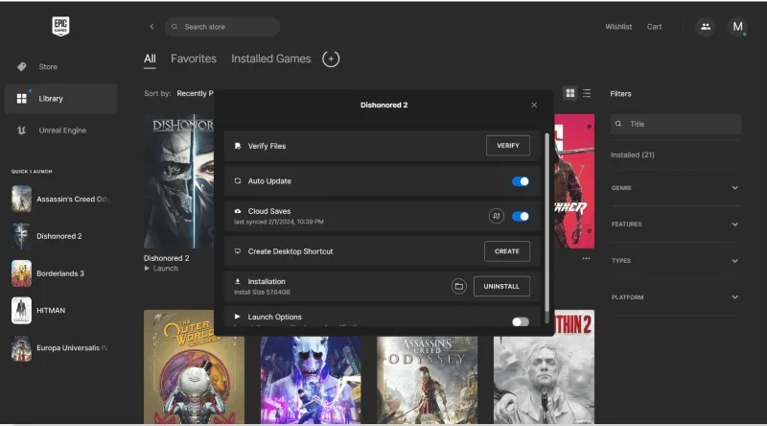Screen dimensions: 767x426
Task: Launch Dishonored 2 from Quick Launch
Action: pyautogui.click(x=47, y=236)
